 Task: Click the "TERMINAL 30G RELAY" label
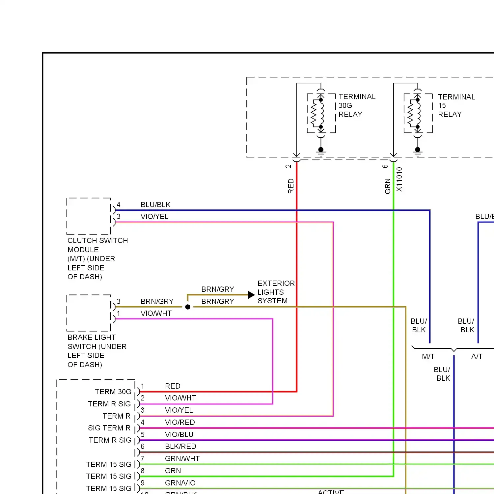pyautogui.click(x=357, y=105)
